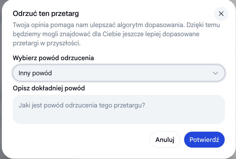
Task: Click the chevron arrow in the reason dropdown
Action: 215,73
